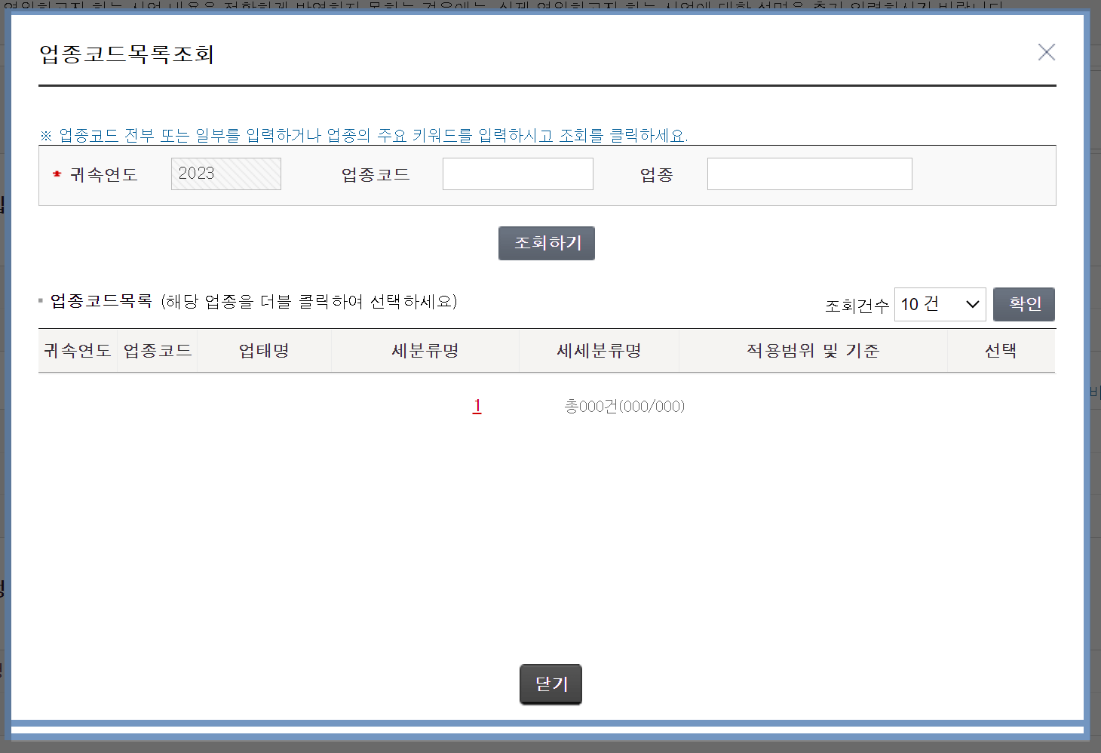
Task: Close the 업종코드목록조회 popup with the X icon
Action: [1046, 52]
